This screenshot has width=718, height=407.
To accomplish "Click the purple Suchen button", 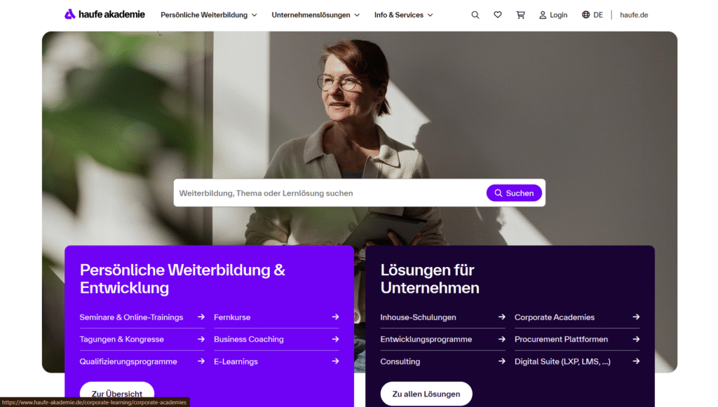I will pyautogui.click(x=514, y=193).
